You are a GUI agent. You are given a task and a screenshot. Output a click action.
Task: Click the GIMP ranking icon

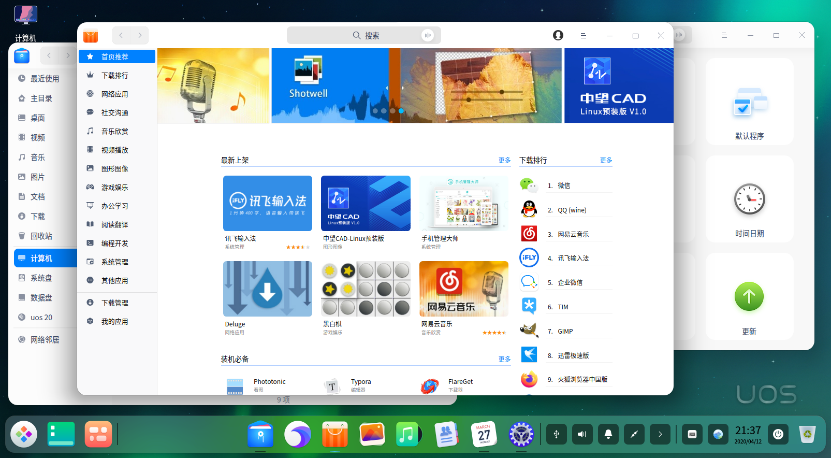[529, 331]
